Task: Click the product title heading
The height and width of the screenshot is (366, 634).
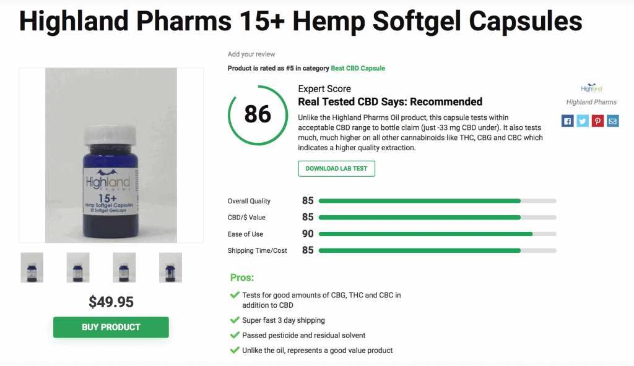Action: [301, 21]
